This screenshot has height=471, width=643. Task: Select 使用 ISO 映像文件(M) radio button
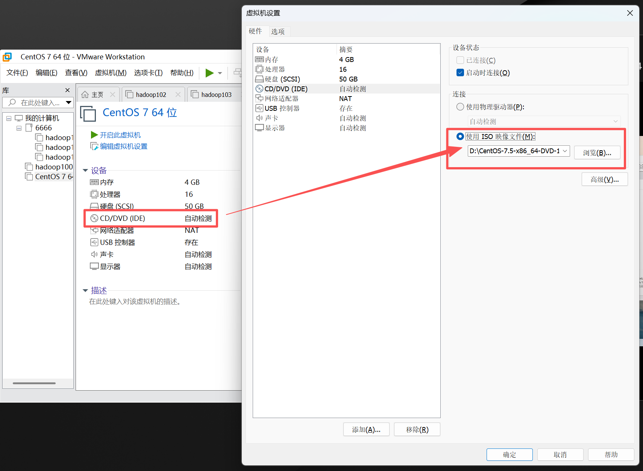460,136
